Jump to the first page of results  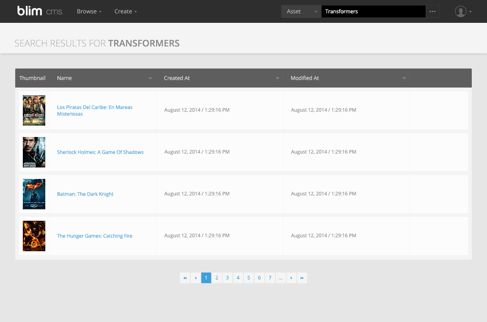click(185, 278)
